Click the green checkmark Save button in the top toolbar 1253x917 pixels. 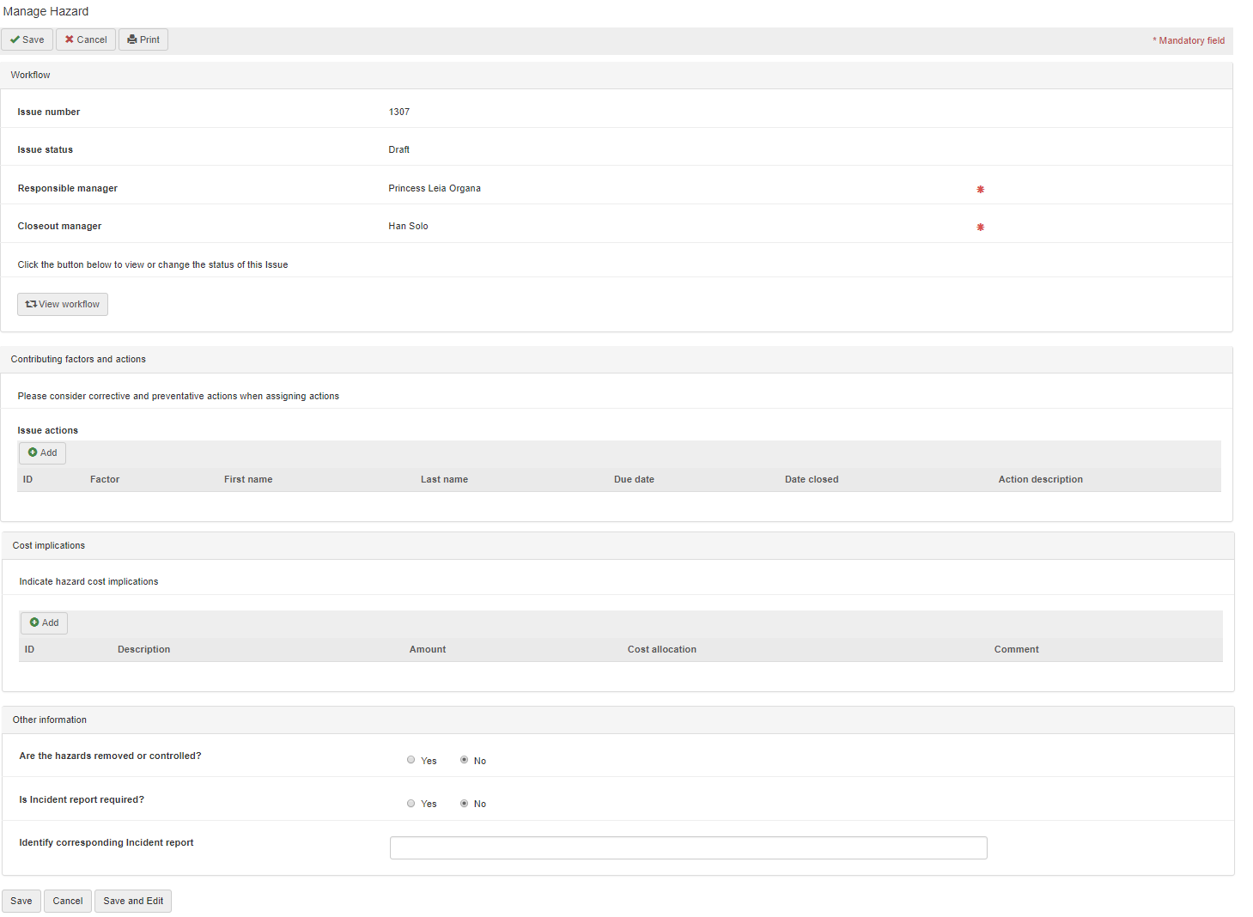pyautogui.click(x=27, y=39)
